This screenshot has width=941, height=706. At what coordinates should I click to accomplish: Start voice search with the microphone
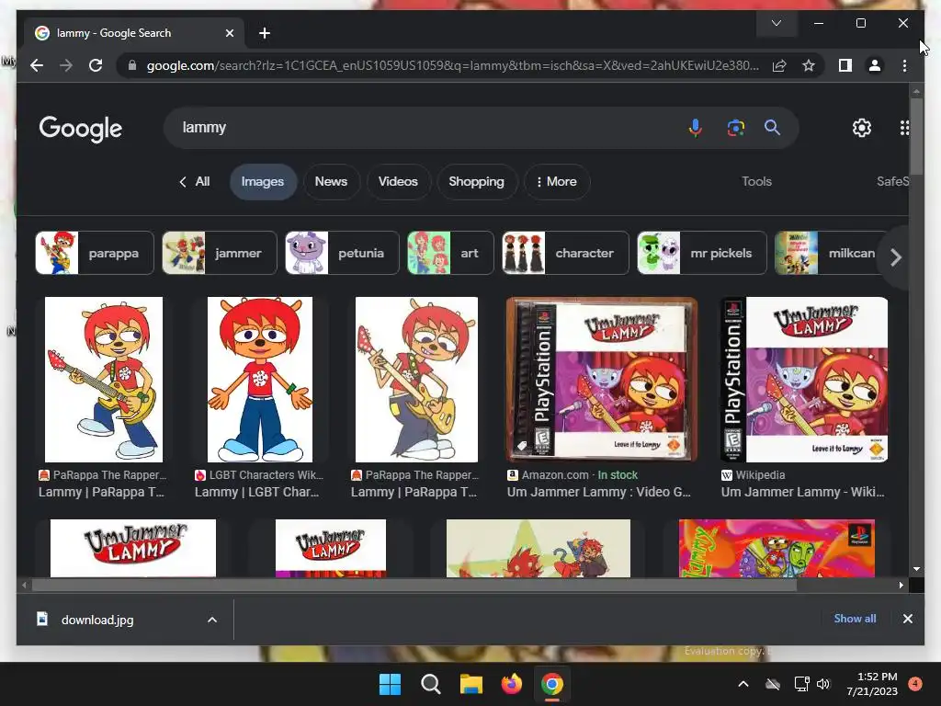[x=695, y=128]
